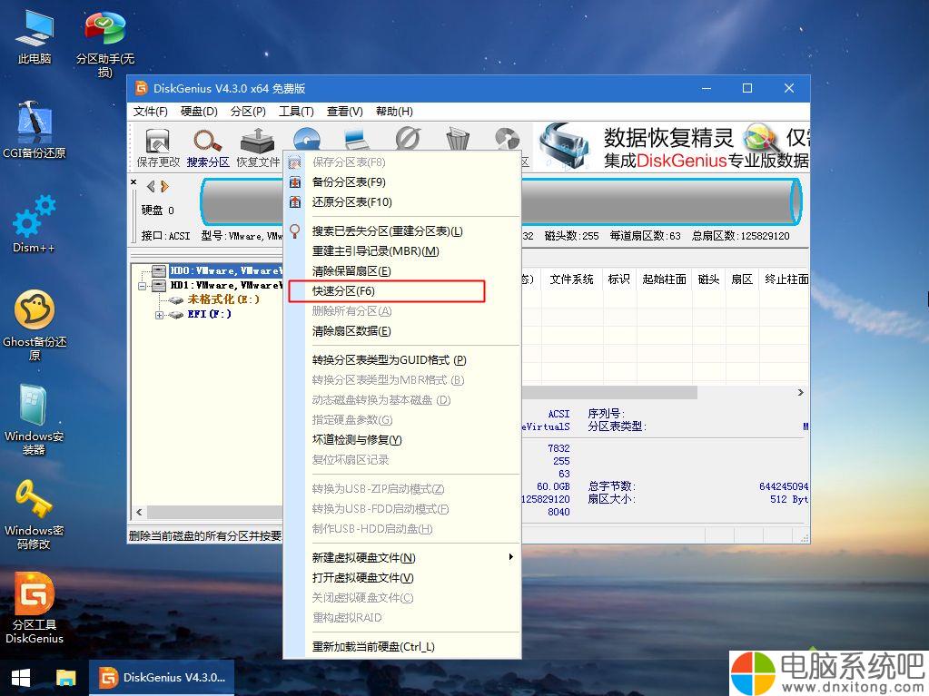This screenshot has width=929, height=696.
Task: Open 分区(P) menu
Action: point(248,112)
